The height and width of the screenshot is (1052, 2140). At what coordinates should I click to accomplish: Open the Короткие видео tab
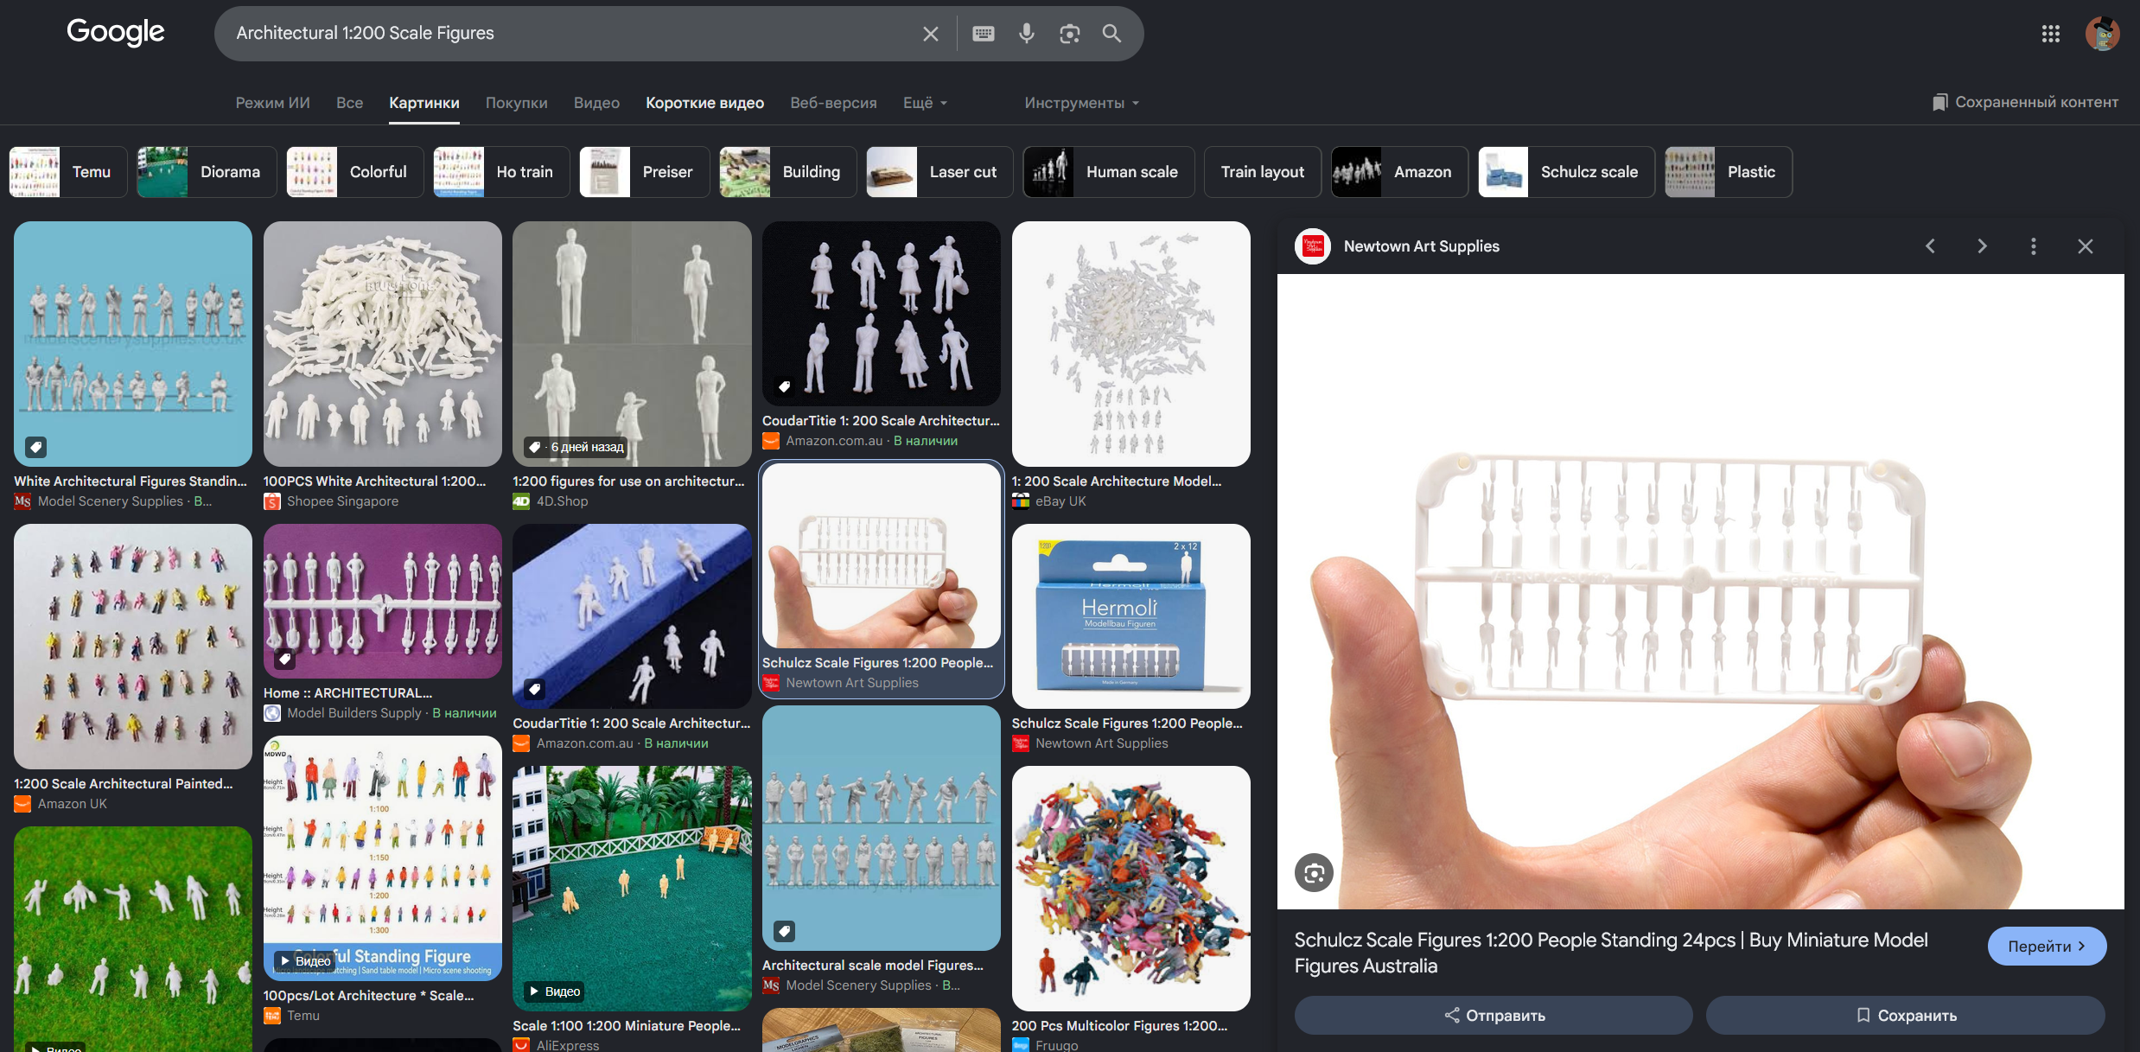[705, 103]
